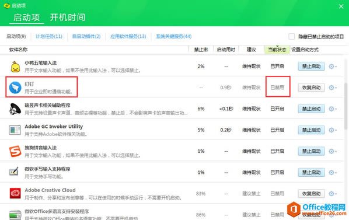Image resolution: width=349 pixels, height=220 pixels.
Task: Click 禁止启动 for 搜狗拼音输入法
Action: 311,151
